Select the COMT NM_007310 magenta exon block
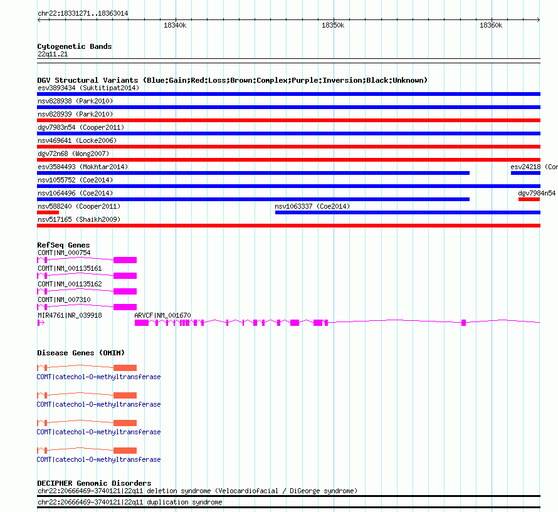 pyautogui.click(x=125, y=307)
